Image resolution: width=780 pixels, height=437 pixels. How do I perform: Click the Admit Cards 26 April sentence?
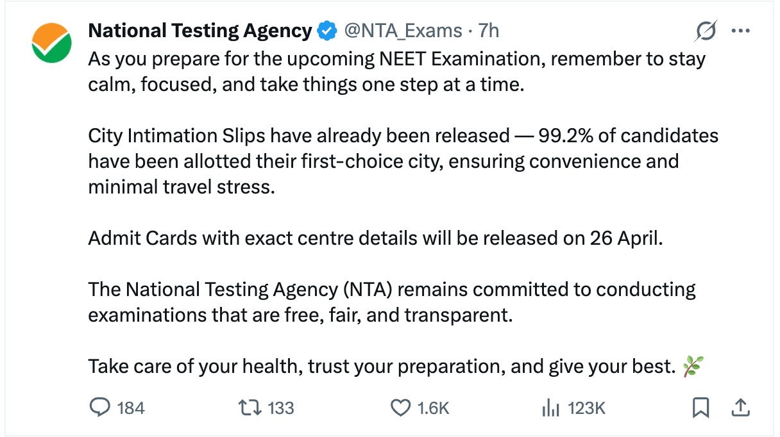(375, 238)
